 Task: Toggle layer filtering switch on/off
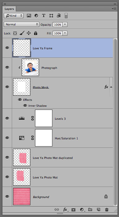[x=66, y=16]
